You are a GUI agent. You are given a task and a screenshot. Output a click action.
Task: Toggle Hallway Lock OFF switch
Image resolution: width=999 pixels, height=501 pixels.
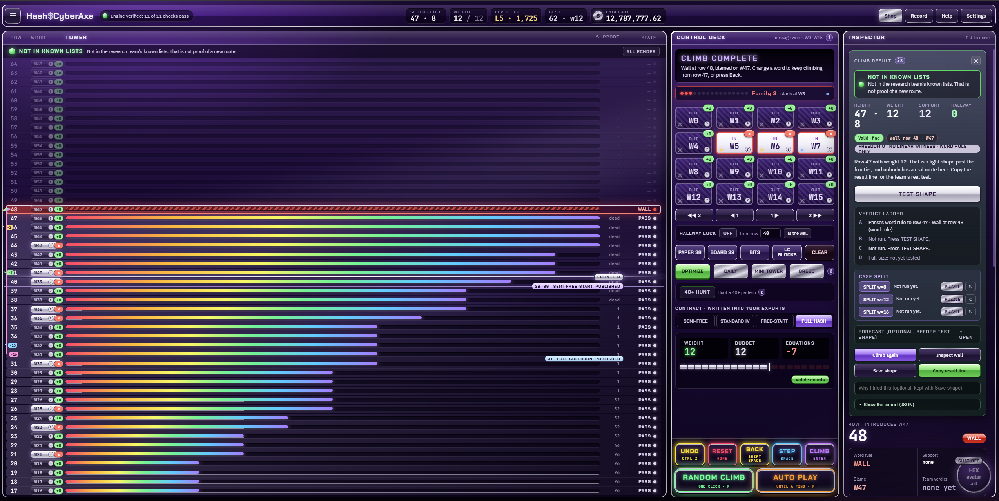(727, 233)
